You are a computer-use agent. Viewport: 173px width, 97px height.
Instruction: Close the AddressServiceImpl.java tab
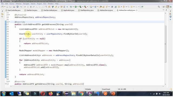[x=137, y=10]
